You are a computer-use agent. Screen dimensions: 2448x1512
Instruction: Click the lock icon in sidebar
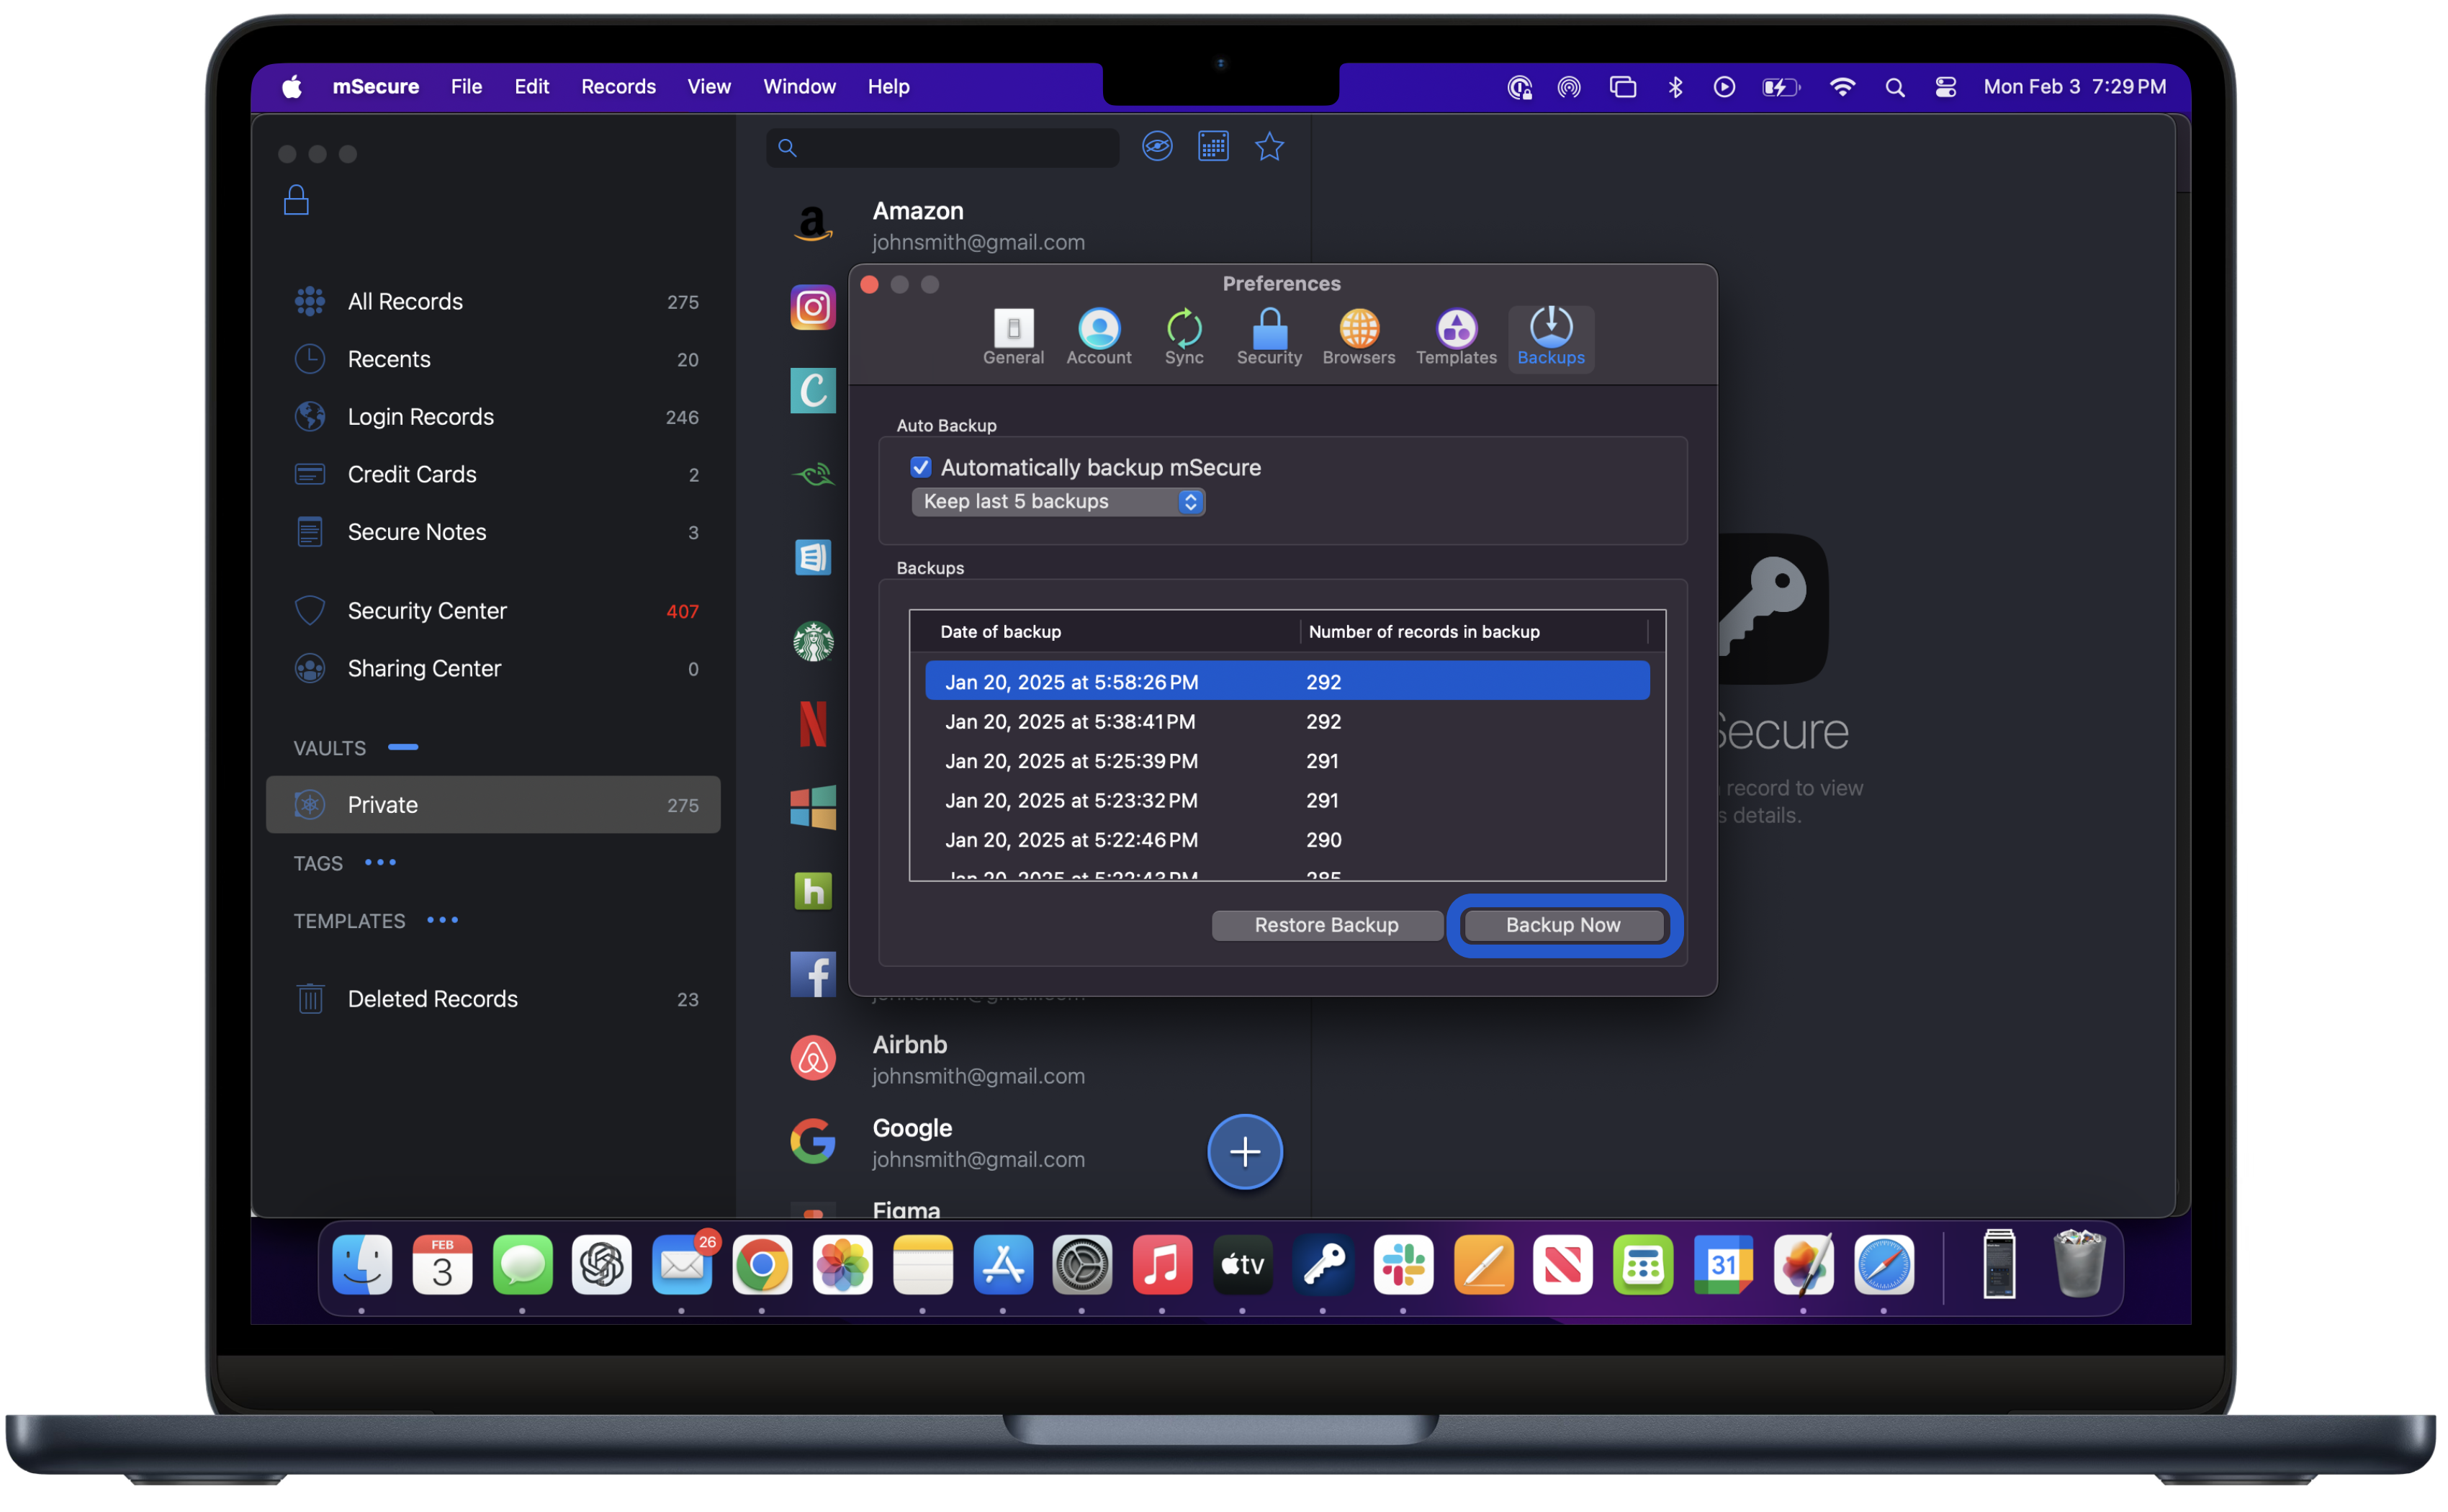(x=296, y=201)
